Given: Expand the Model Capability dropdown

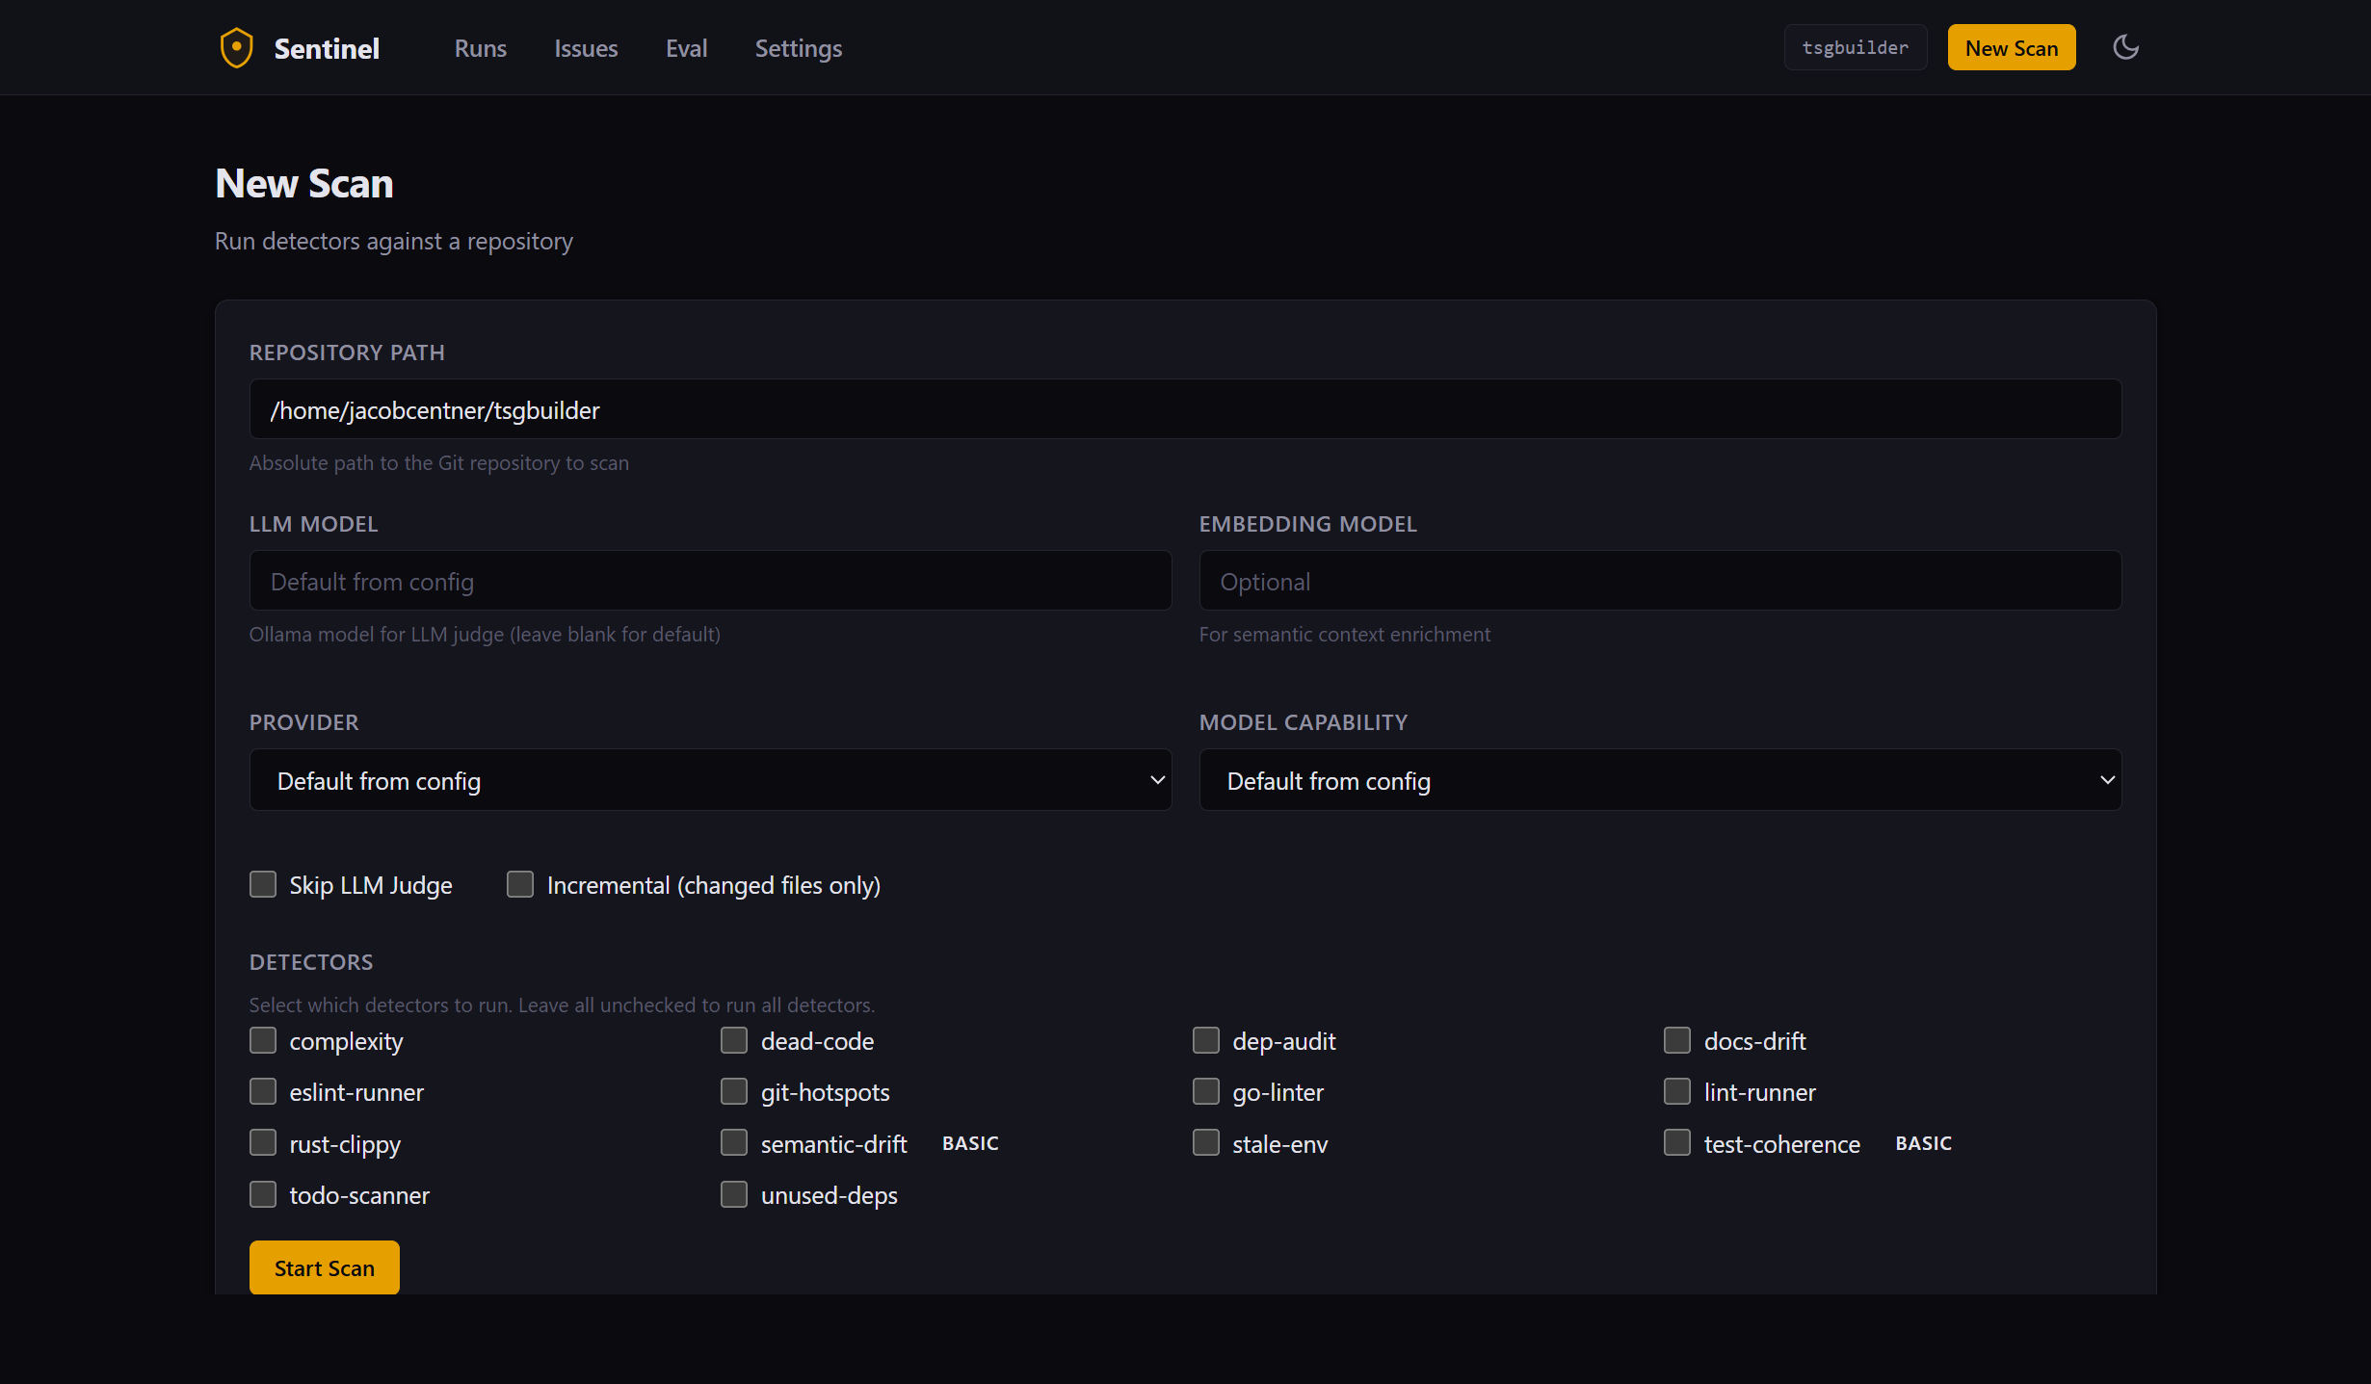Looking at the screenshot, I should click(x=1660, y=780).
